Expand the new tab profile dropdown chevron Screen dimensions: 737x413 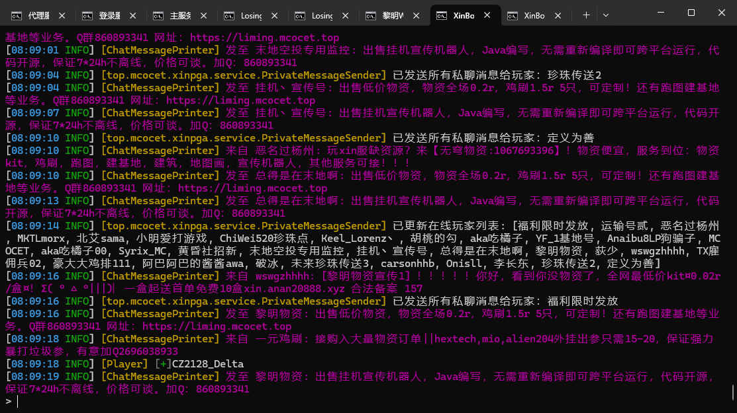(x=605, y=15)
